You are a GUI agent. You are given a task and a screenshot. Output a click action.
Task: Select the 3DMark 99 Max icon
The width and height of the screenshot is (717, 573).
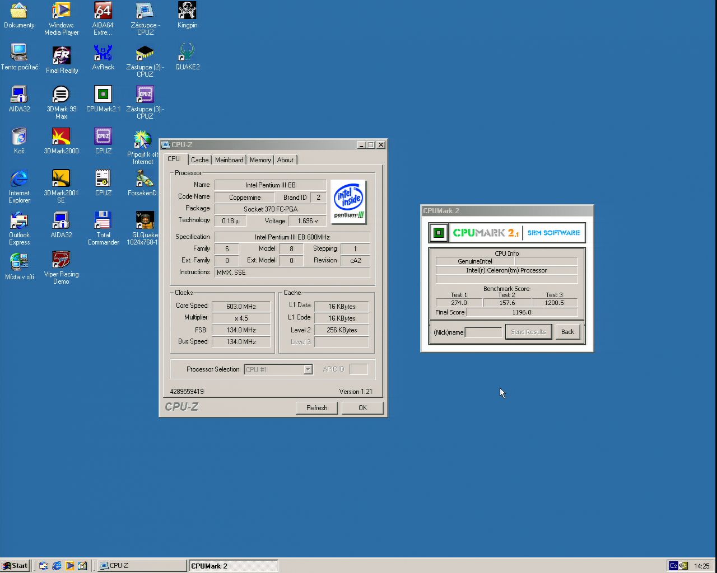click(61, 102)
